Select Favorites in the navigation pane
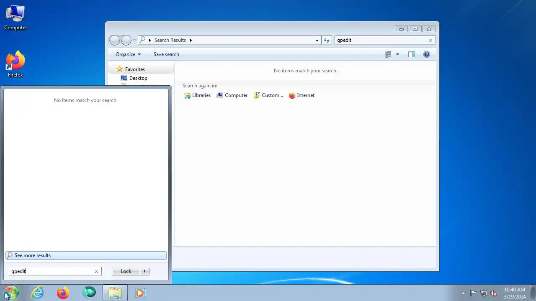Screen dimensions: 536x301 click(135, 69)
